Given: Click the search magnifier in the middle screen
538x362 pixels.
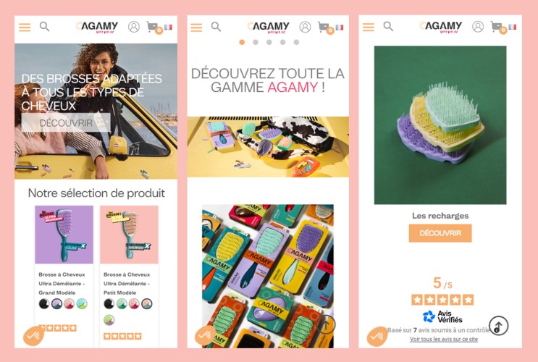Looking at the screenshot, I should 216,26.
